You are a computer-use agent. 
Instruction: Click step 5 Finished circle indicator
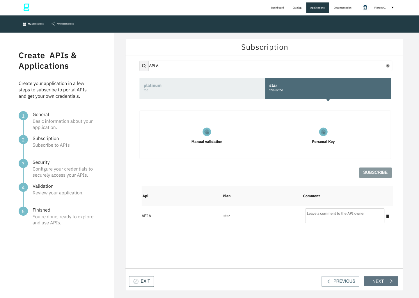[23, 211]
